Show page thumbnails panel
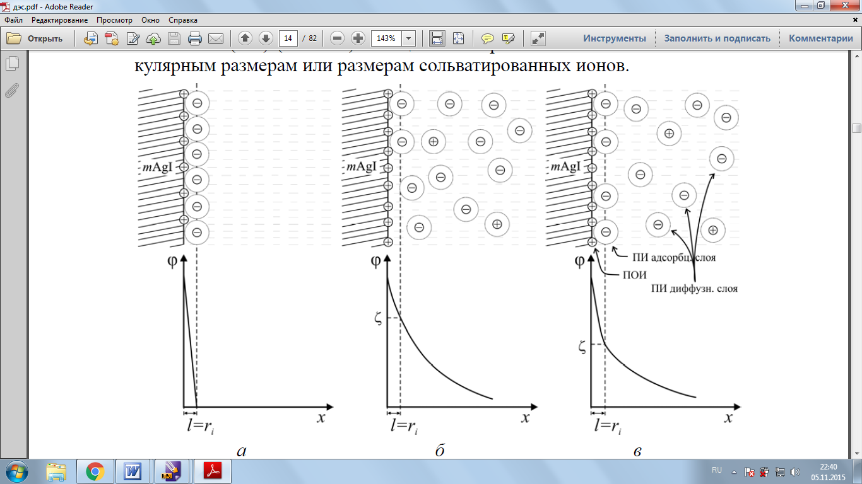 click(x=12, y=64)
